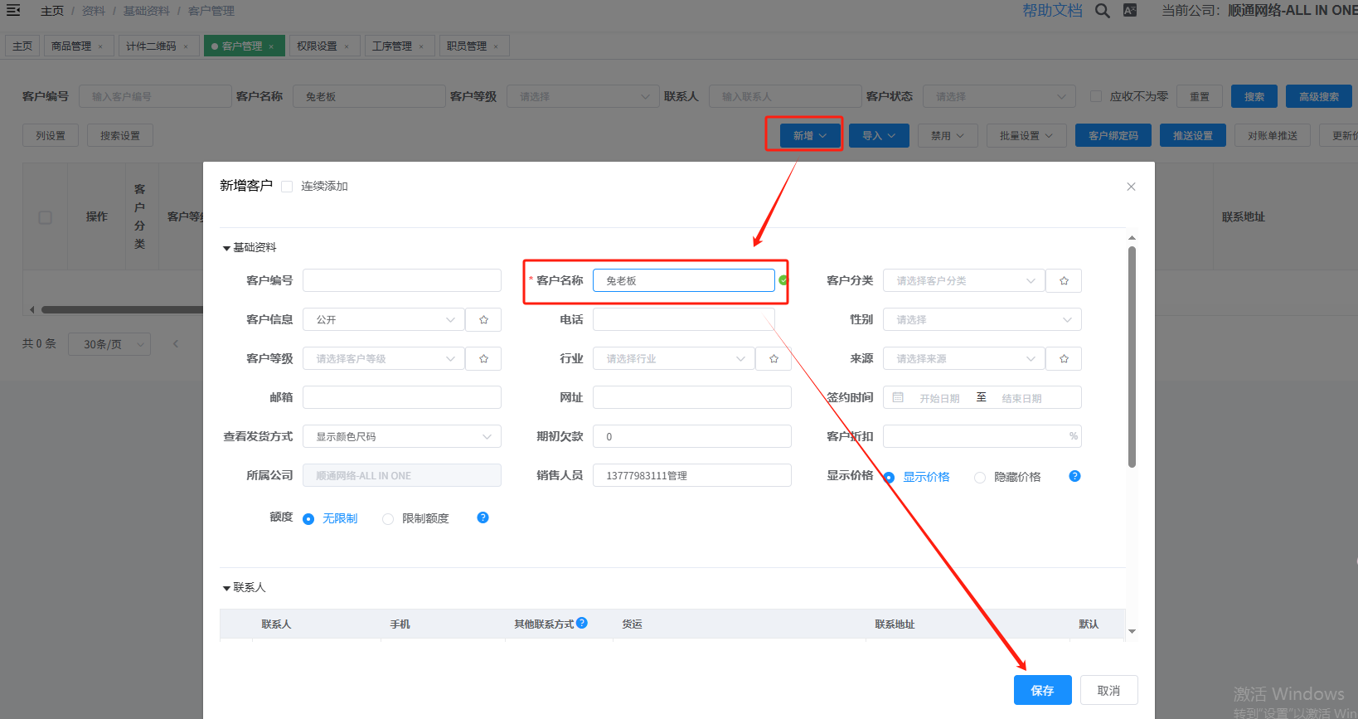Open the 性别 dropdown

982,320
